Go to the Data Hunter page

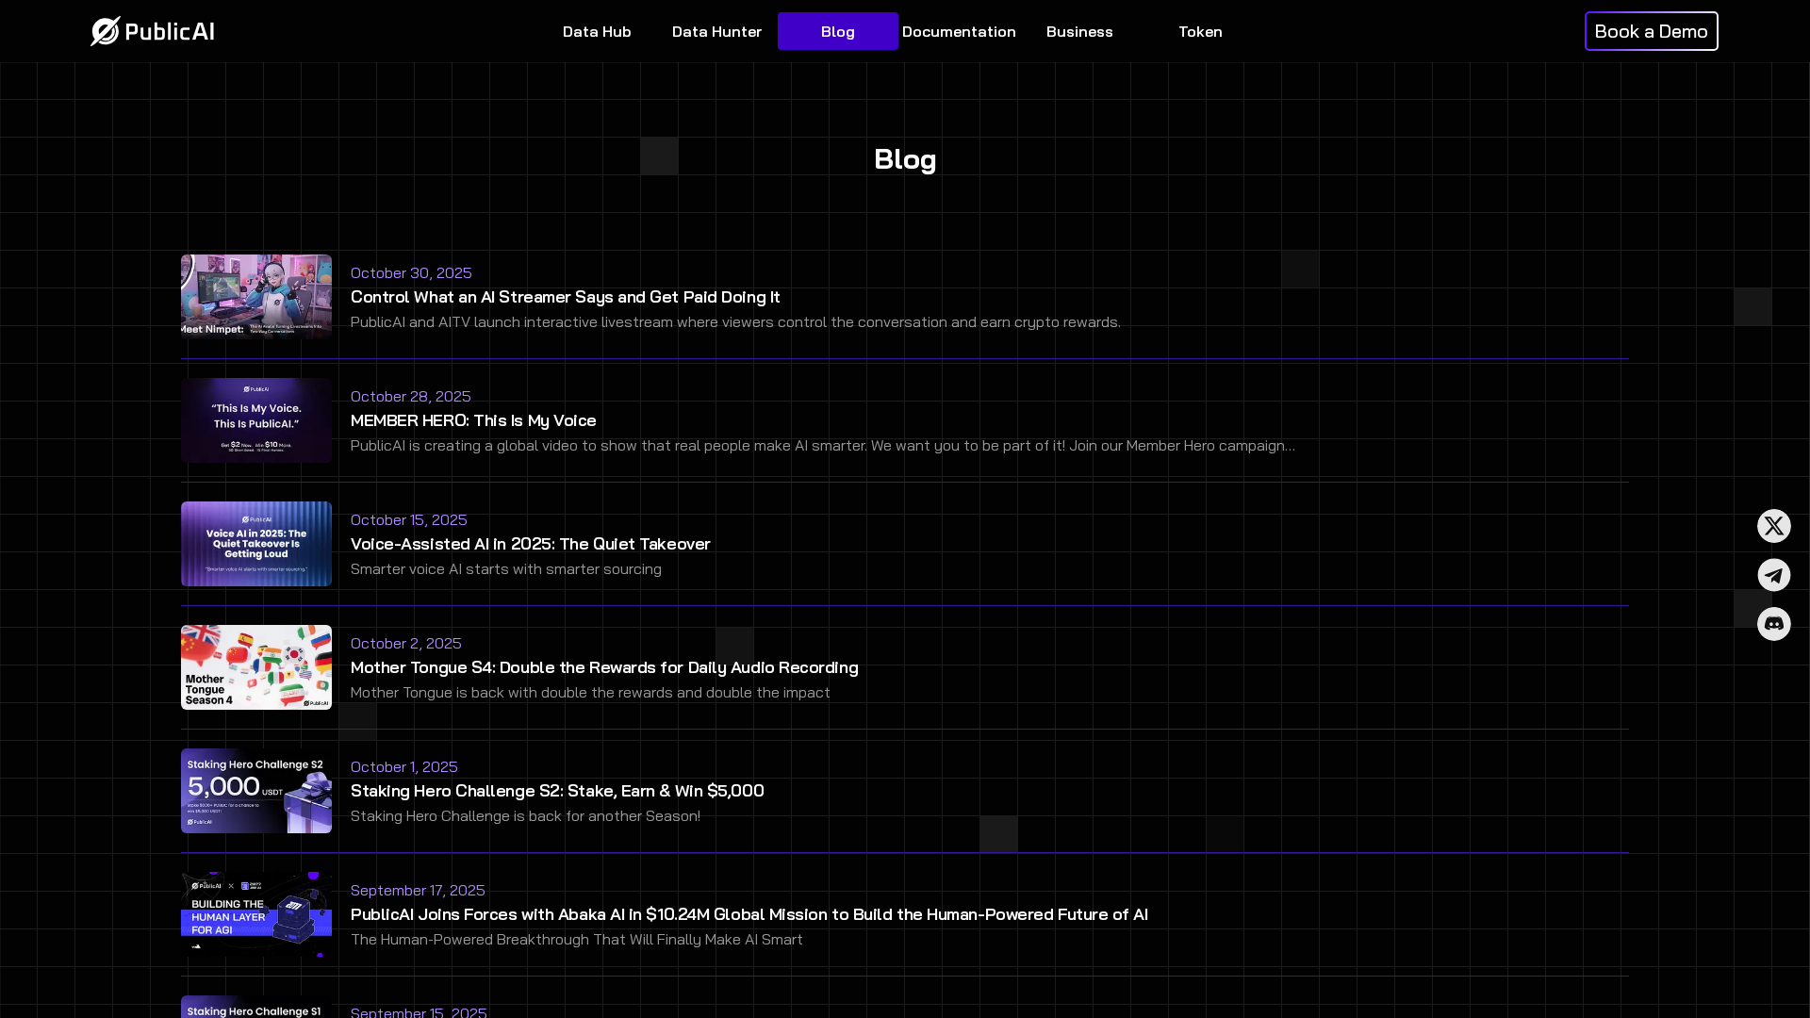point(716,31)
